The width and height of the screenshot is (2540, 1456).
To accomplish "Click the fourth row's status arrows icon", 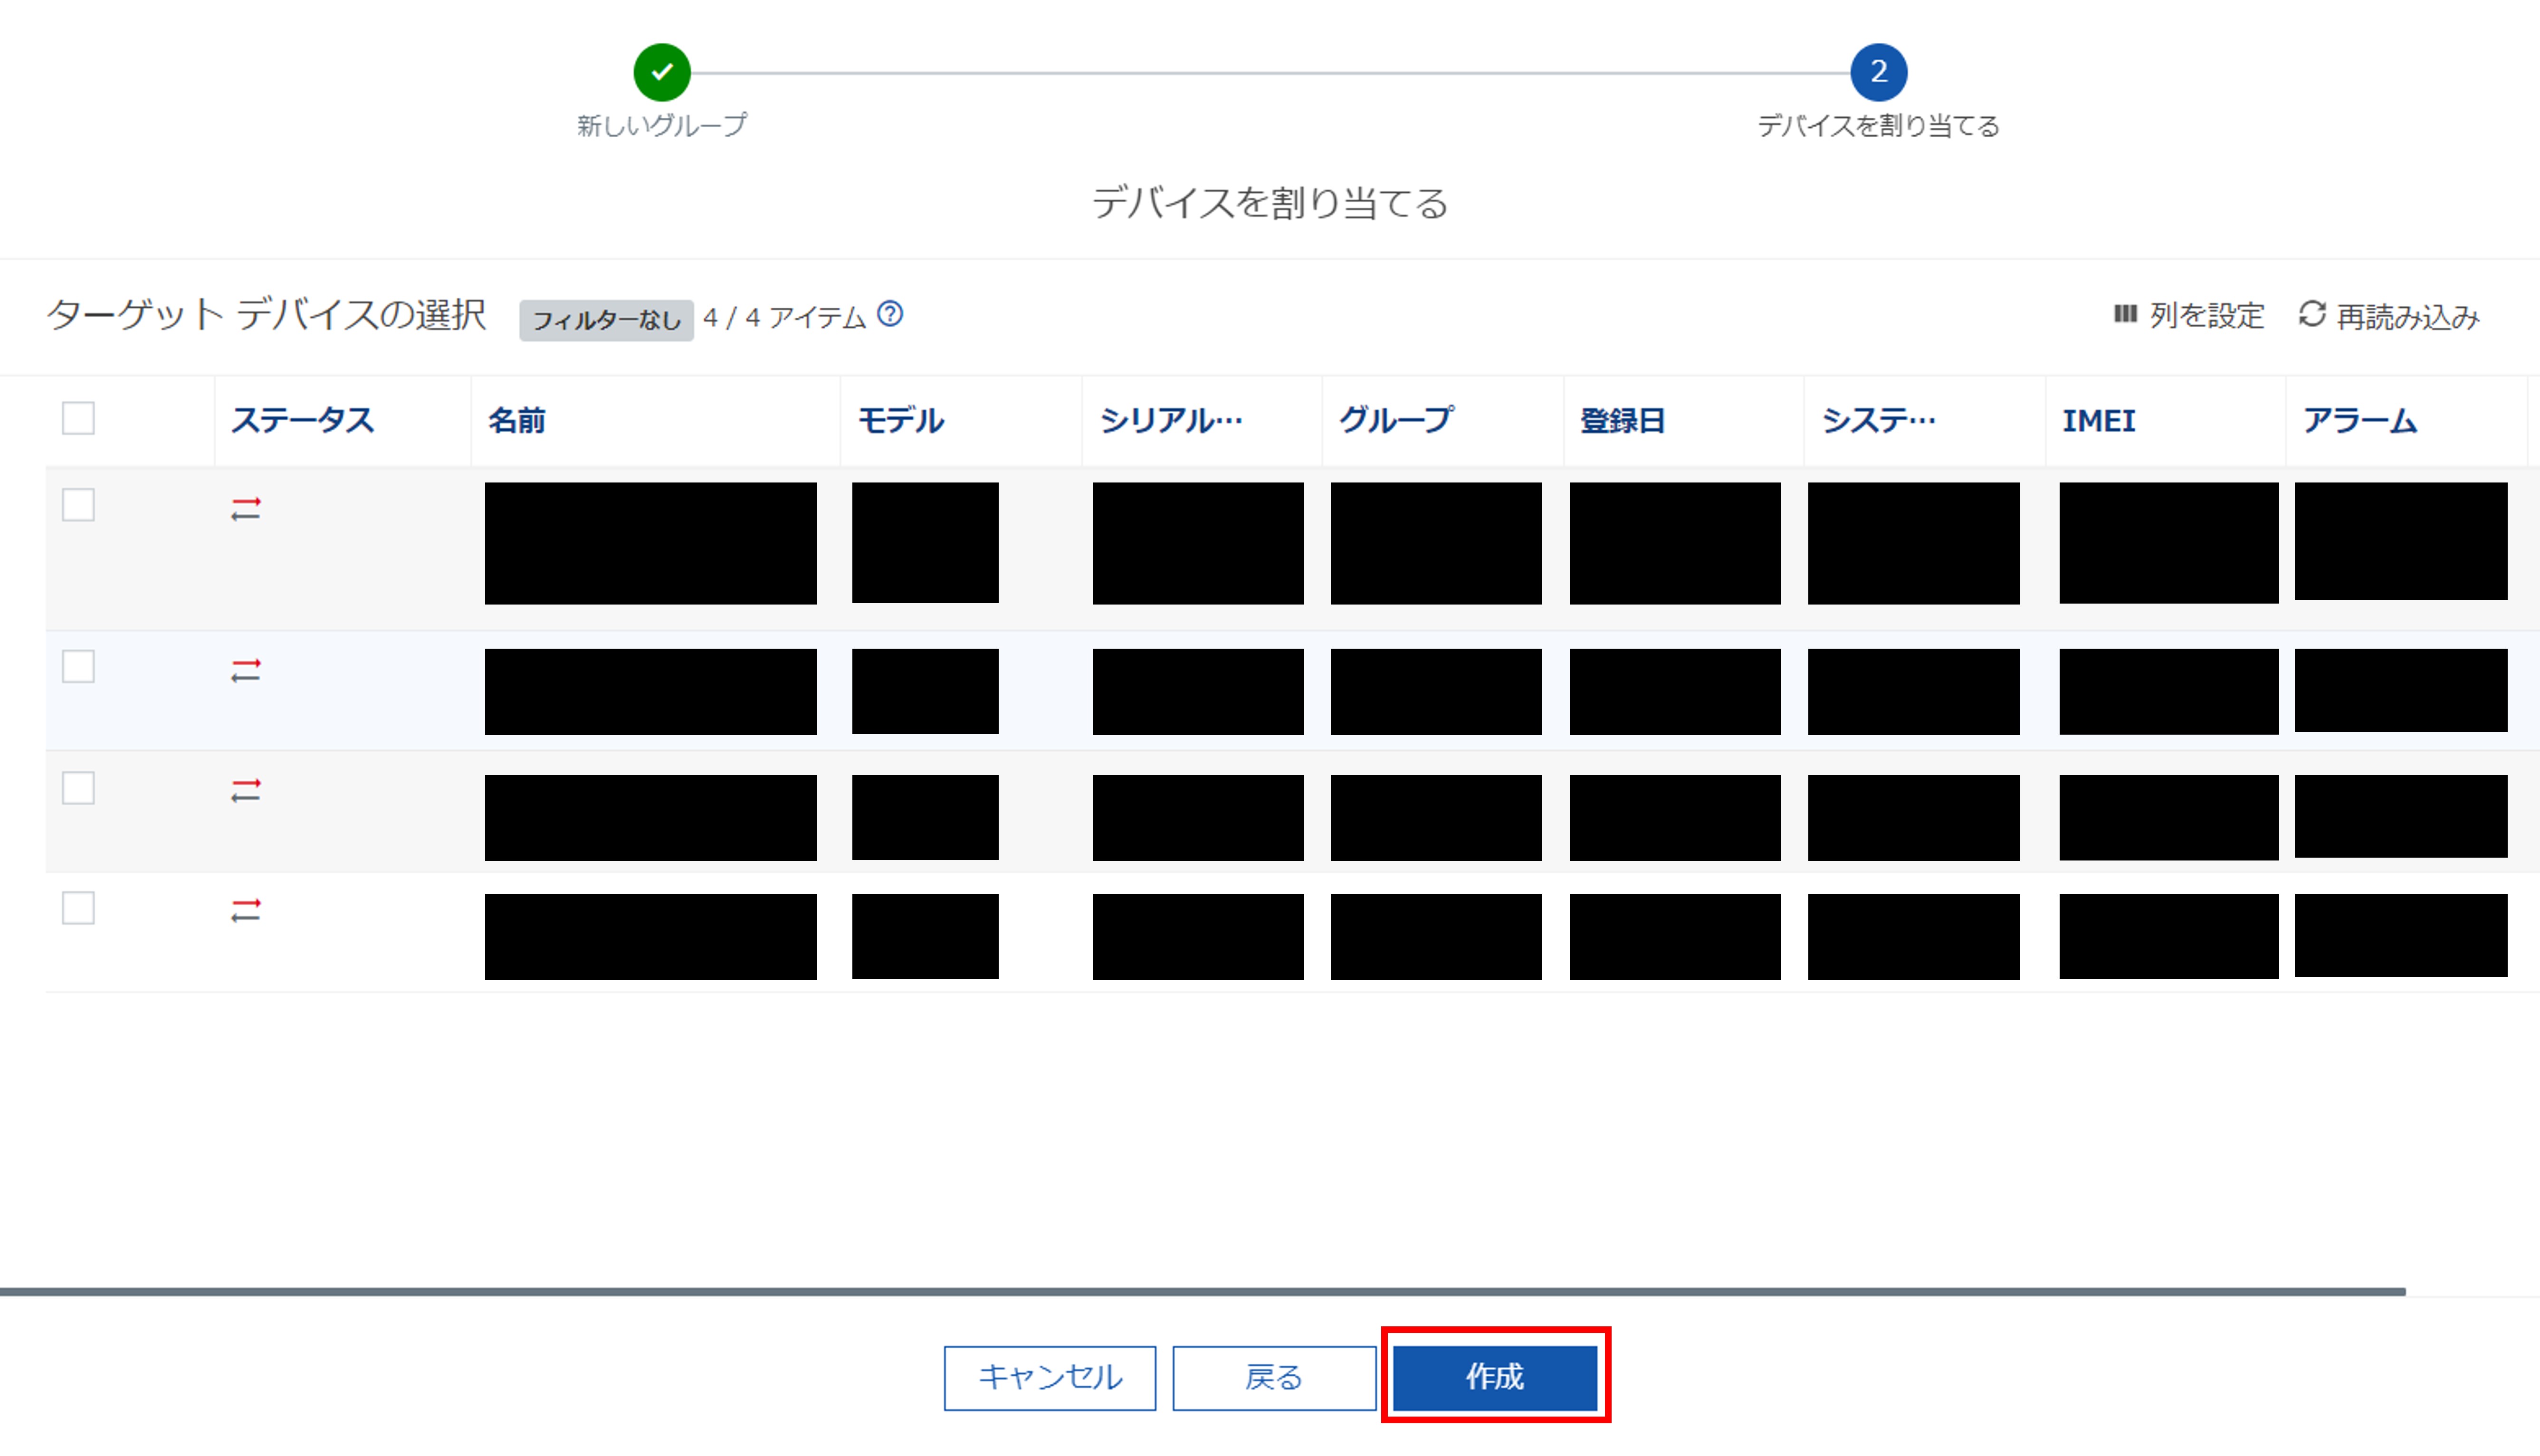I will pos(245,910).
